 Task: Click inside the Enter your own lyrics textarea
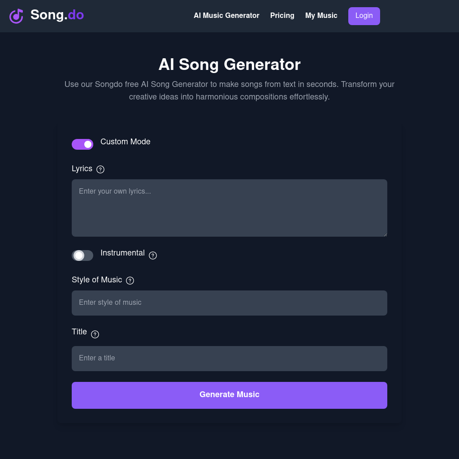(229, 208)
